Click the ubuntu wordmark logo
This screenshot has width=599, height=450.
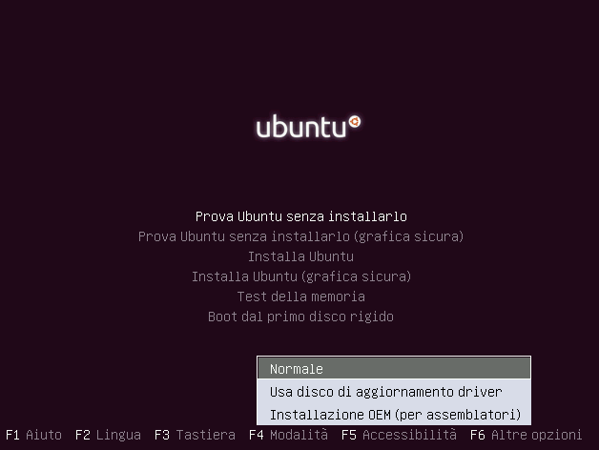point(308,126)
